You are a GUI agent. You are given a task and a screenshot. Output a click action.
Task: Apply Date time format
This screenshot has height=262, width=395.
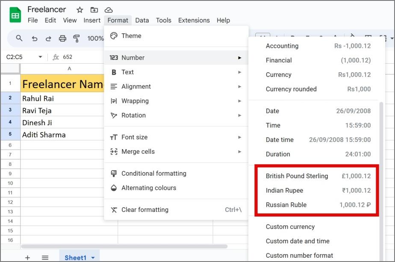click(x=314, y=140)
